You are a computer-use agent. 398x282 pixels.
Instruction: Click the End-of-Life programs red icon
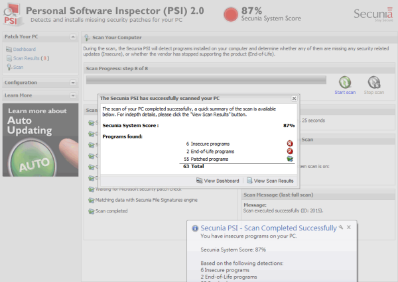coord(290,151)
